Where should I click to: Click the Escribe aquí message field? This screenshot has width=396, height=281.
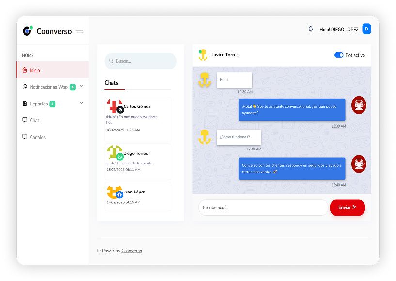(x=263, y=207)
